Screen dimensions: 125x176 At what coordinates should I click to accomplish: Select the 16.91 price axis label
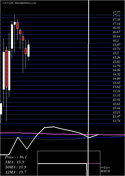coord(116,28)
